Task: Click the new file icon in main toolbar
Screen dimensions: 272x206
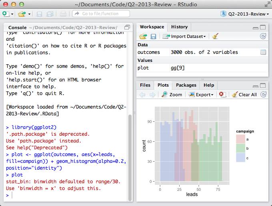Action: pyautogui.click(x=6, y=14)
